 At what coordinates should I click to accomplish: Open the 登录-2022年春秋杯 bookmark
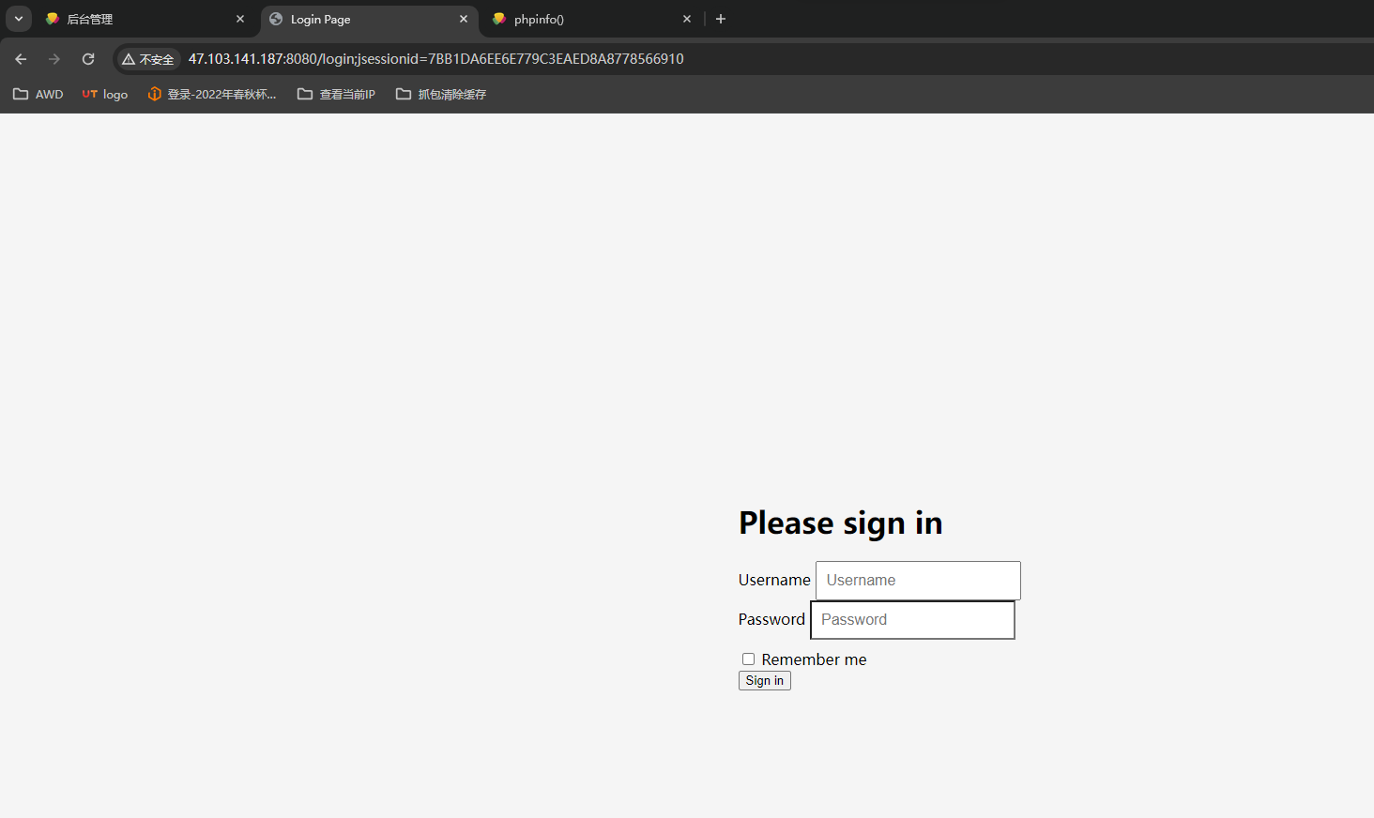click(212, 94)
